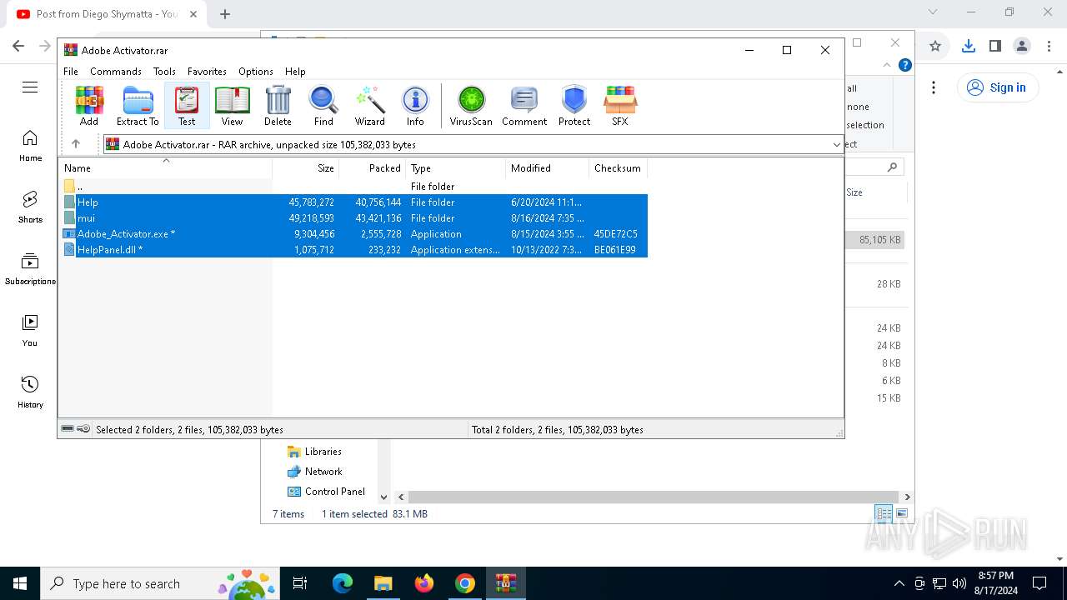Click the SFX toolbar icon
The image size is (1067, 600).
point(620,106)
